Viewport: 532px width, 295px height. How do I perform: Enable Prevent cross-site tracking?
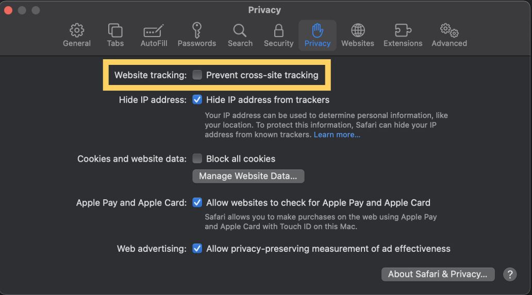coord(197,75)
